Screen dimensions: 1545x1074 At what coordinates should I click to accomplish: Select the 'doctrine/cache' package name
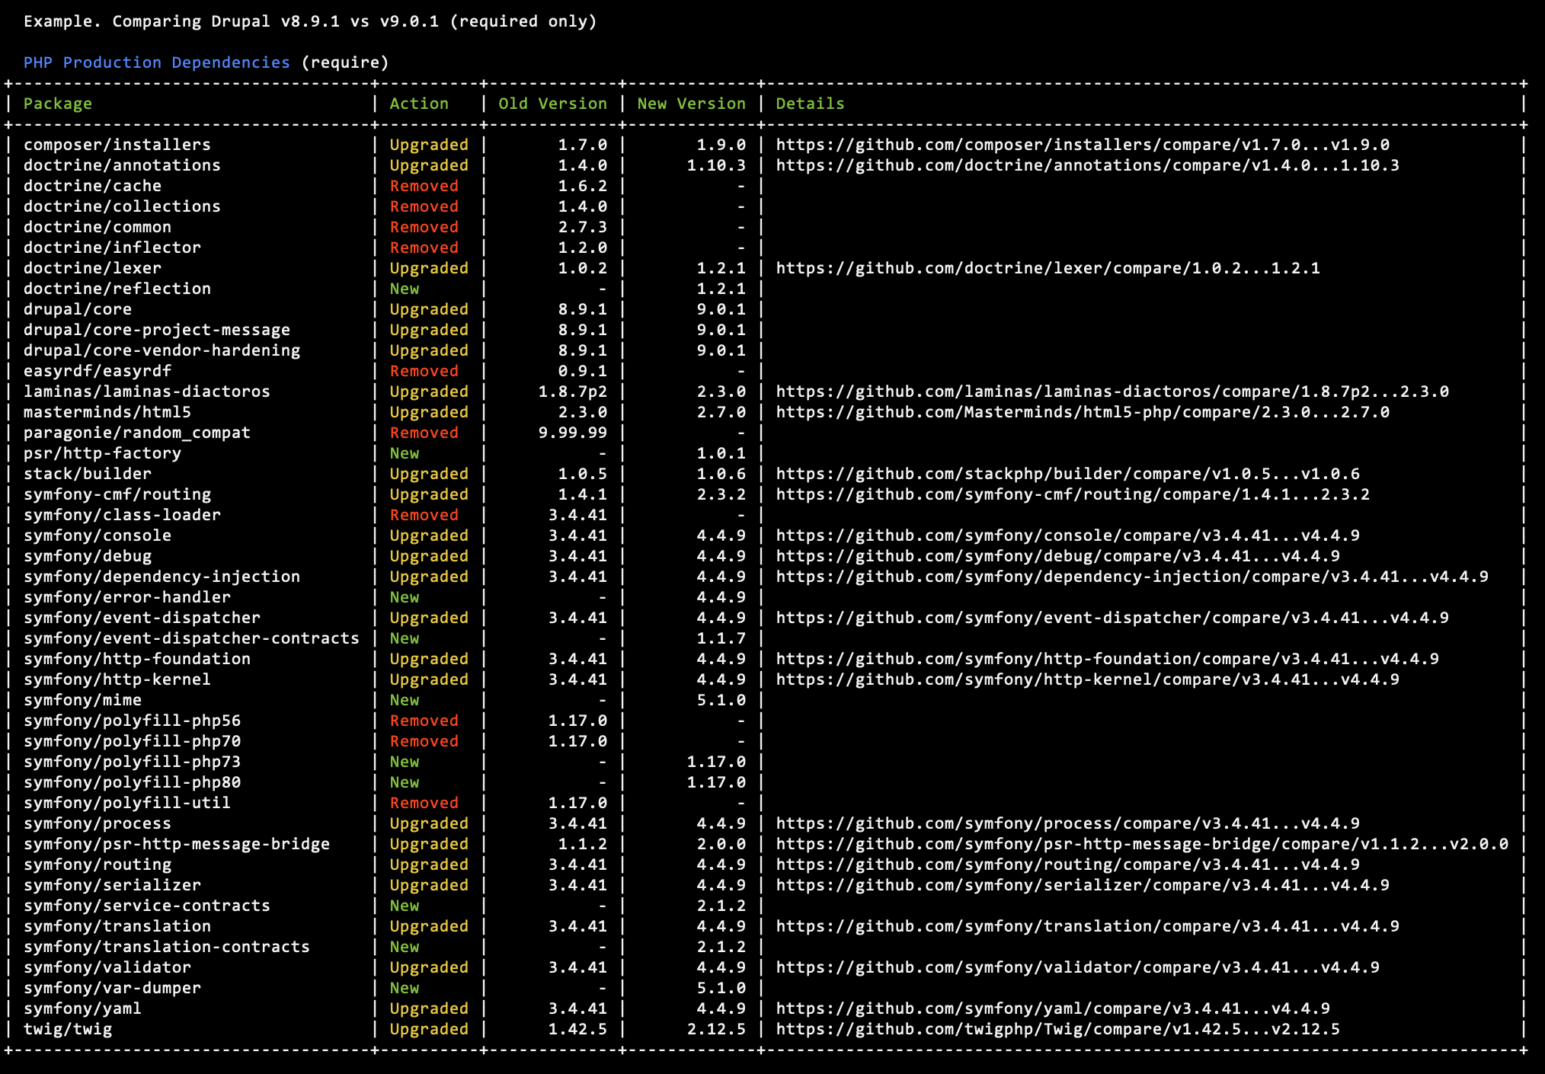click(x=92, y=186)
